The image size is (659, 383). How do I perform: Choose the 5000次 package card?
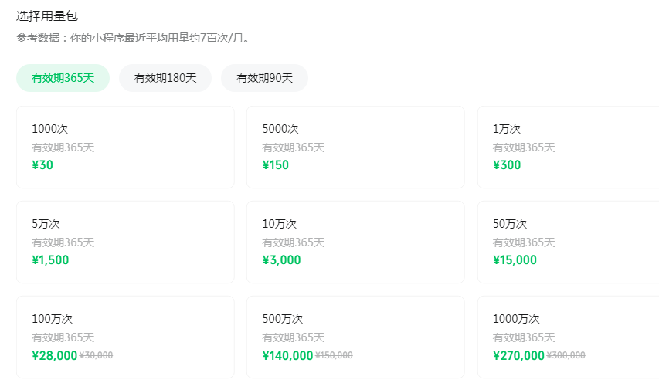coord(355,147)
